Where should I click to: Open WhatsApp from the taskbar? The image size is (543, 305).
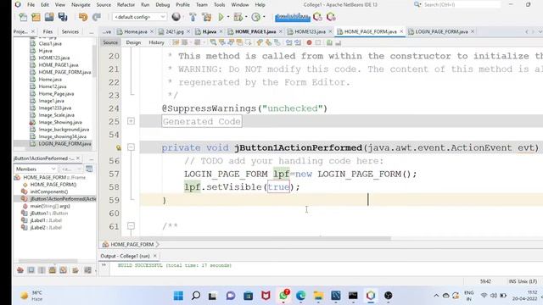pyautogui.click(x=283, y=296)
